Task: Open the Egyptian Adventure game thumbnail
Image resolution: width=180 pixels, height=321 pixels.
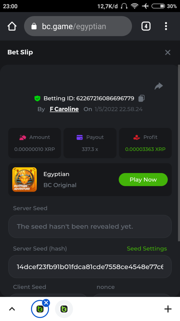Action: (x=25, y=179)
